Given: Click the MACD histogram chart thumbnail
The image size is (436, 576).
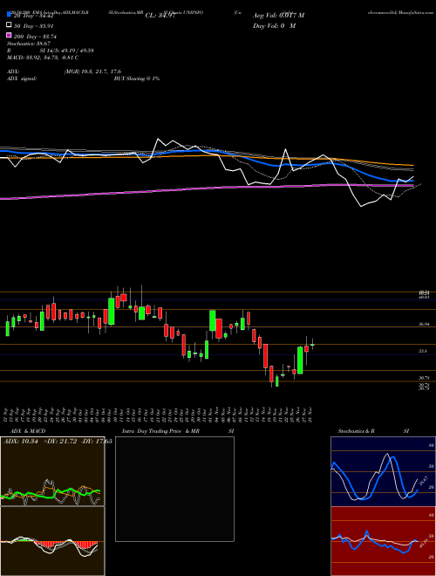Looking at the screenshot, I should [52, 541].
